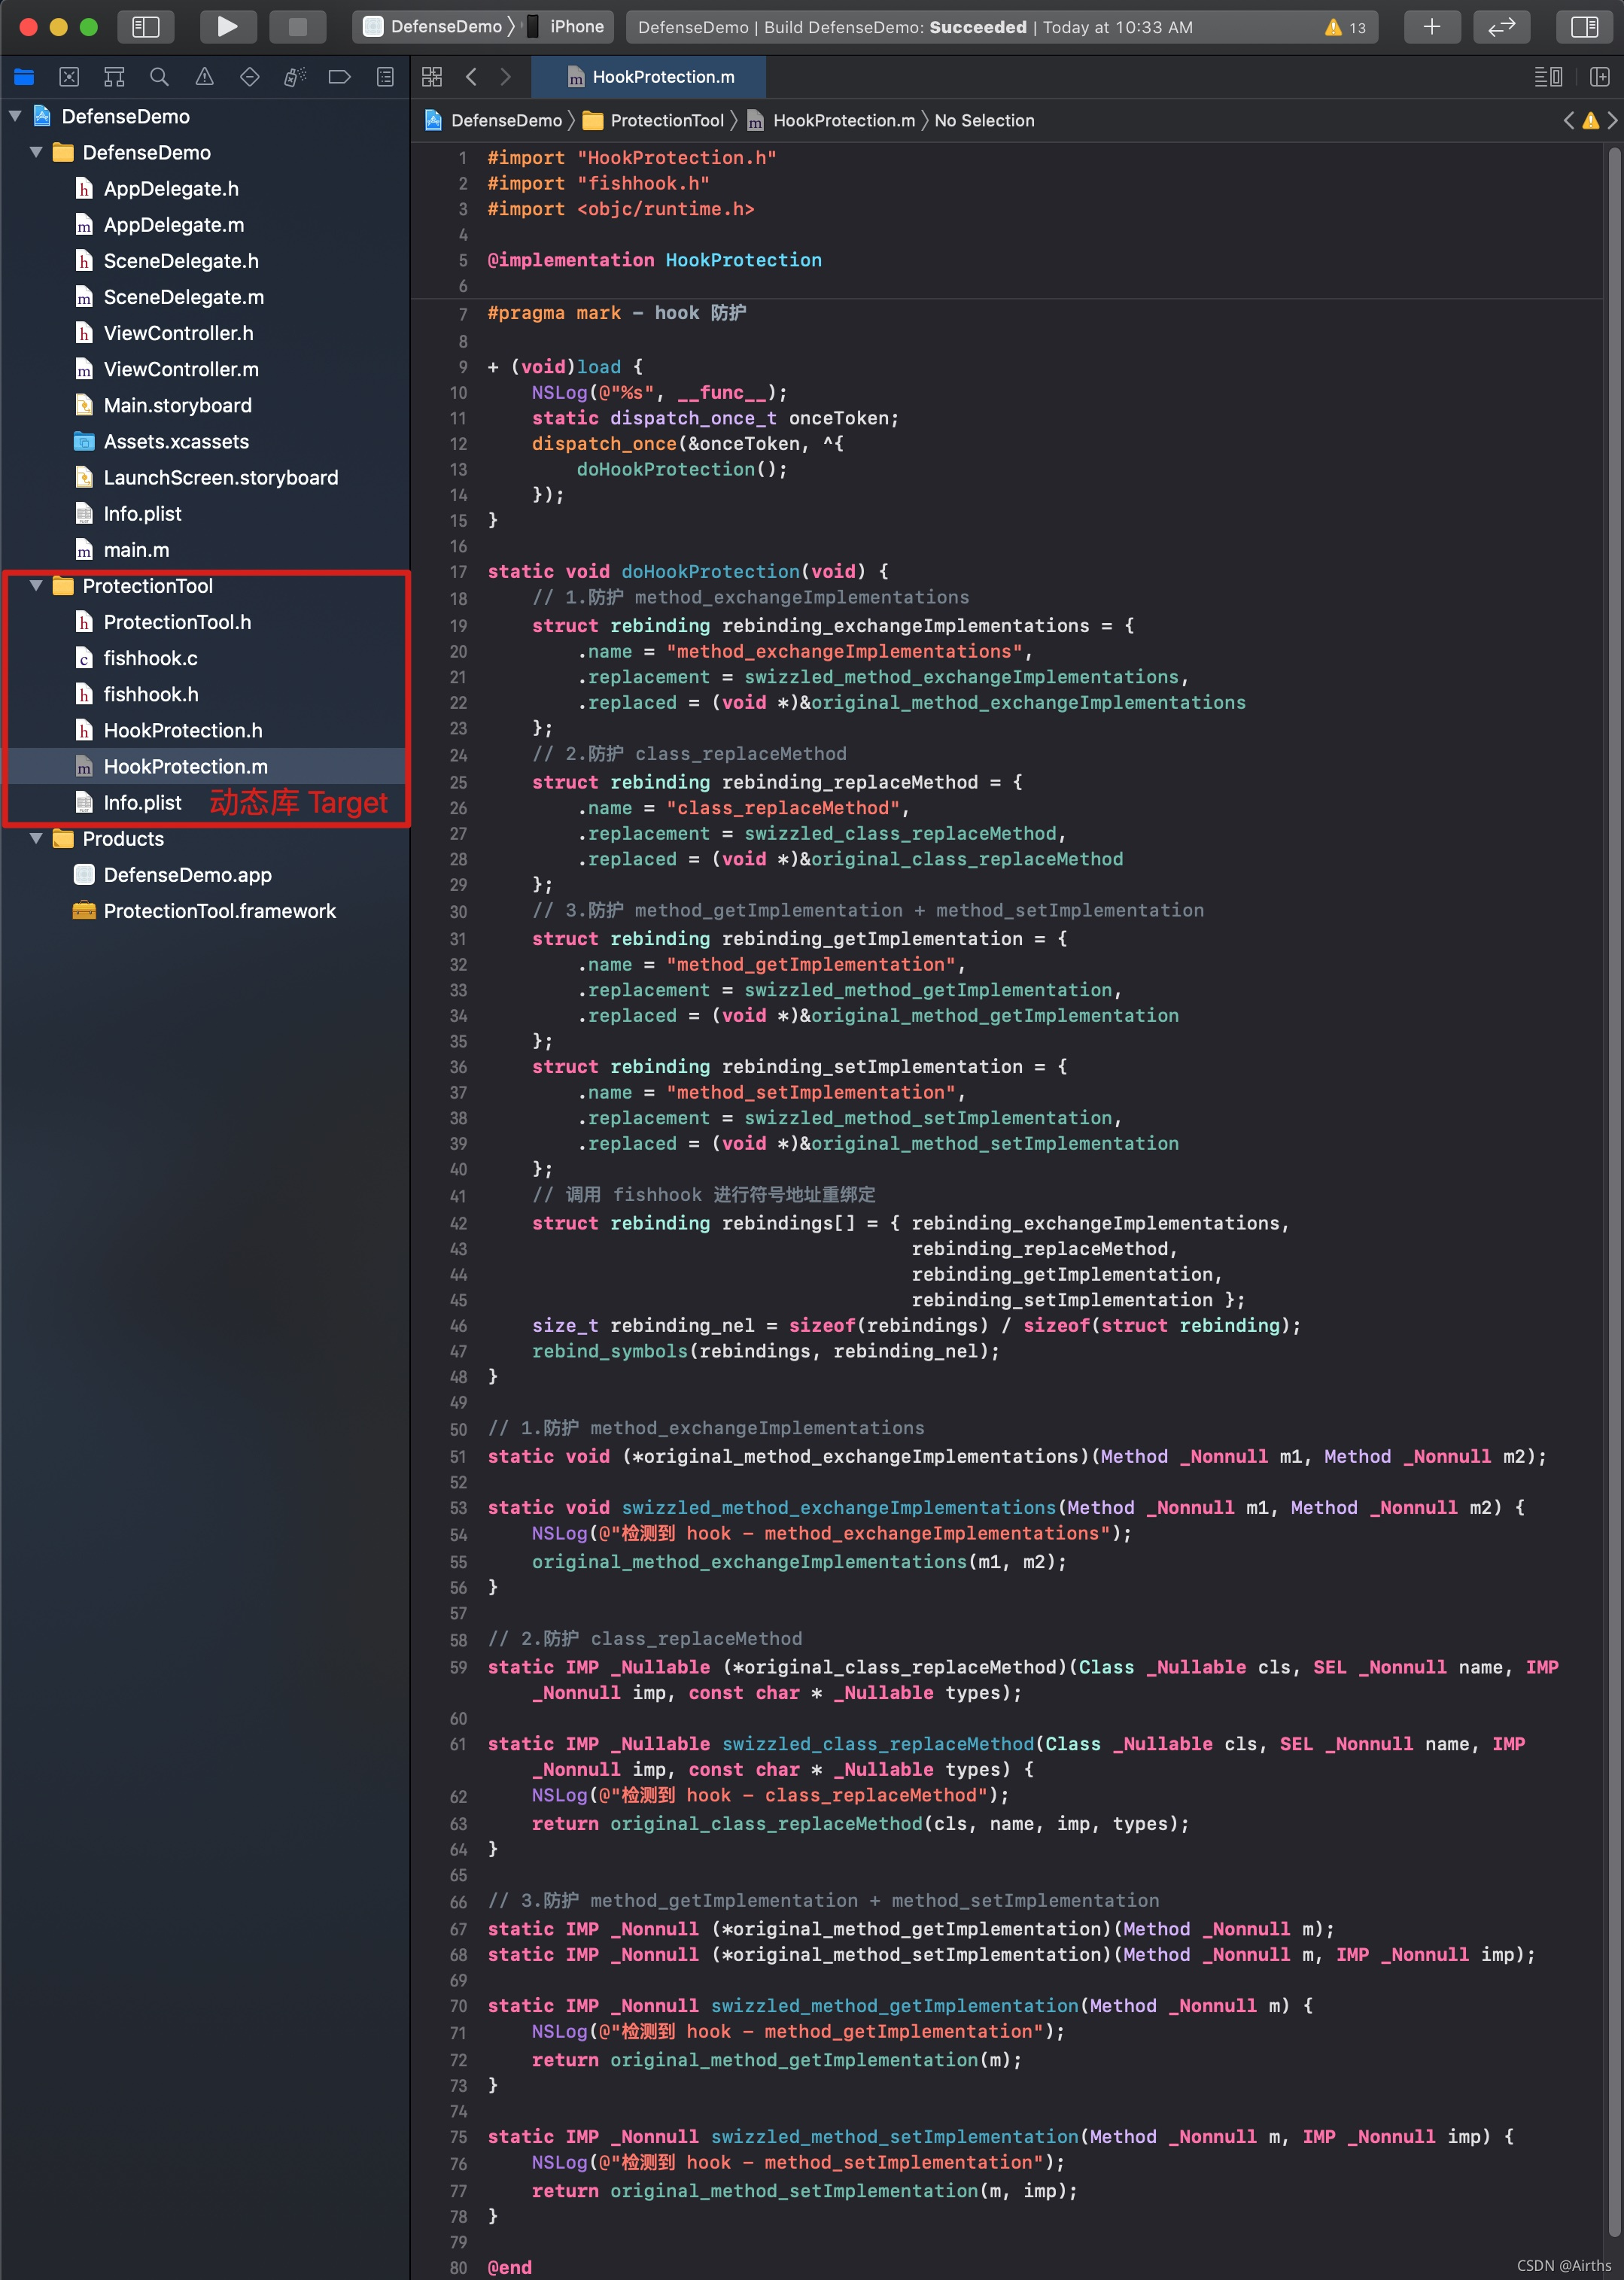
Task: Collapse the ProtectionTool folder
Action: pyautogui.click(x=36, y=586)
